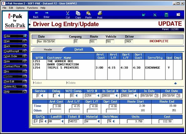Select the BARR CONSTRUCTION row
The width and height of the screenshot is (186, 134).
click(107, 64)
